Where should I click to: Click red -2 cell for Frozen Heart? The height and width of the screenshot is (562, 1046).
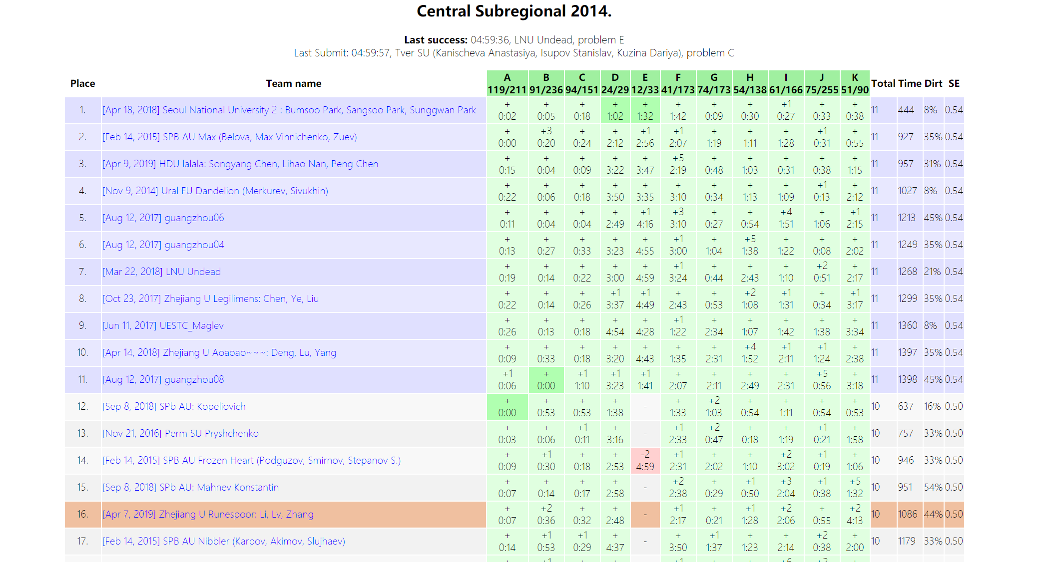pos(644,460)
